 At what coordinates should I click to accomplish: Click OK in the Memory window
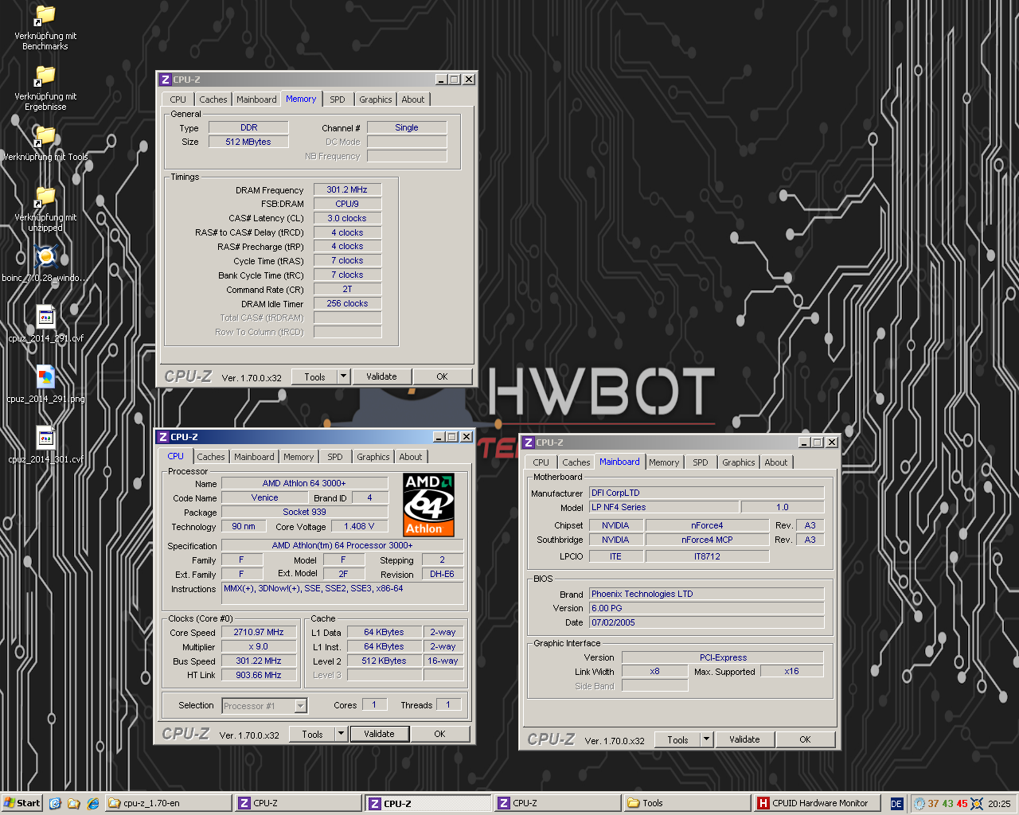point(442,376)
